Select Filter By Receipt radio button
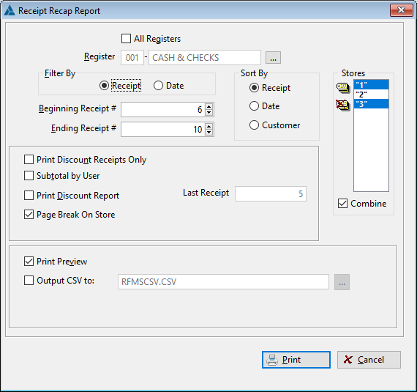The width and height of the screenshot is (417, 392). pyautogui.click(x=104, y=86)
